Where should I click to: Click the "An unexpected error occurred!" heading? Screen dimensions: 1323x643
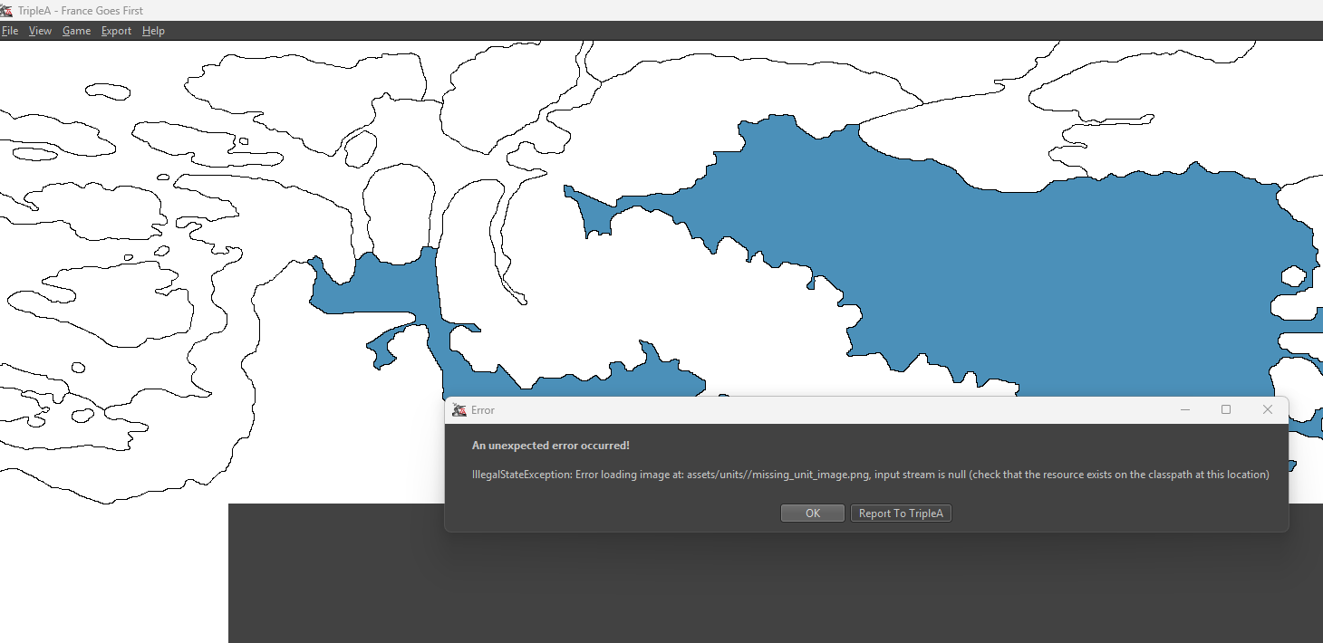pos(550,446)
